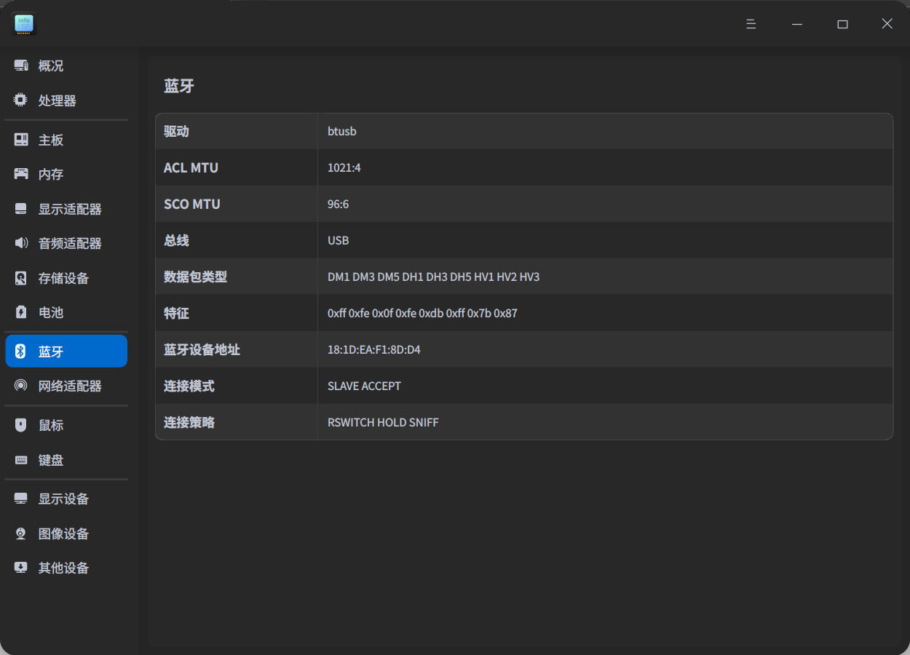This screenshot has height=655, width=910.
Task: Click the processor chip icon in sidebar
Action: point(21,100)
